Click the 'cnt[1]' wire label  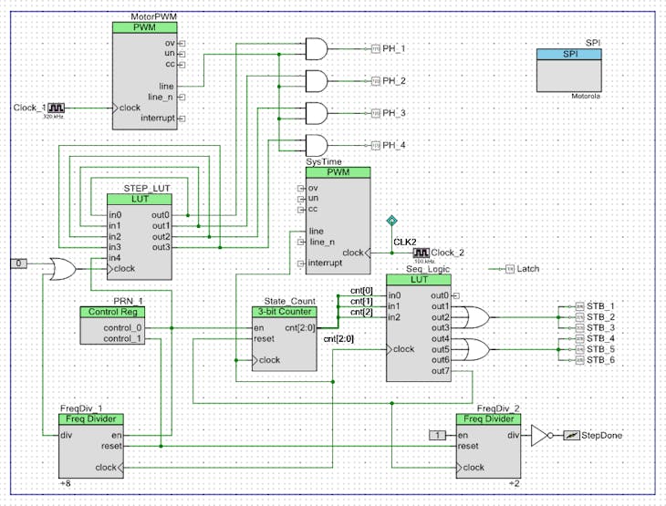tap(361, 302)
